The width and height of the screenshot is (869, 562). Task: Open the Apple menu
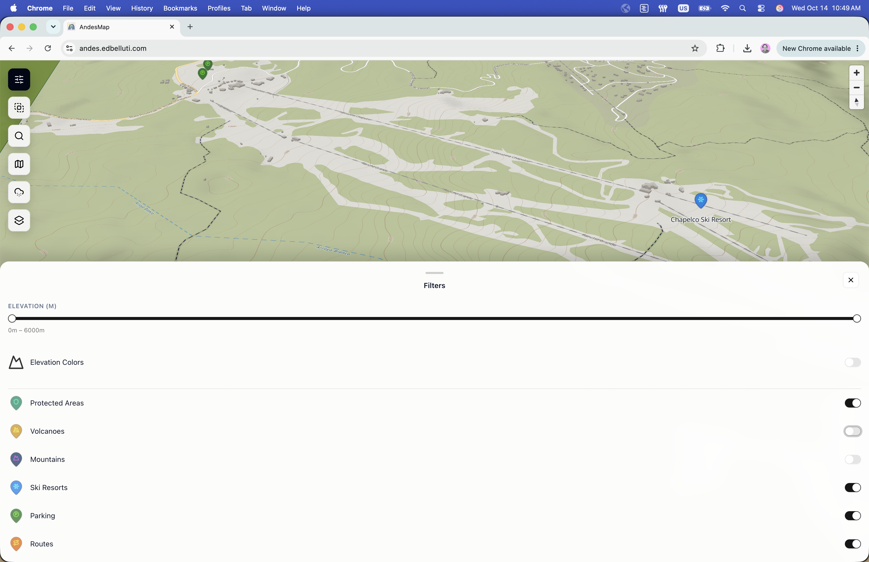(x=14, y=8)
